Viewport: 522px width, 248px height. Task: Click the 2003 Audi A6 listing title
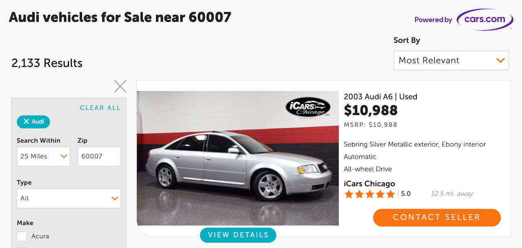coord(380,97)
